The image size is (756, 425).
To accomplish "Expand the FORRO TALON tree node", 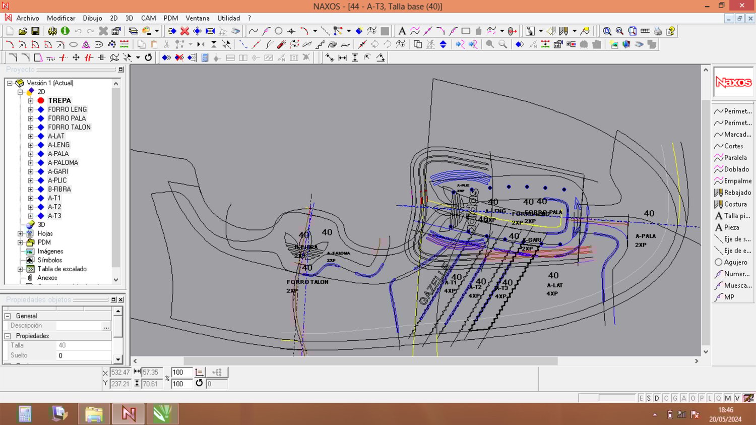I will tap(31, 128).
